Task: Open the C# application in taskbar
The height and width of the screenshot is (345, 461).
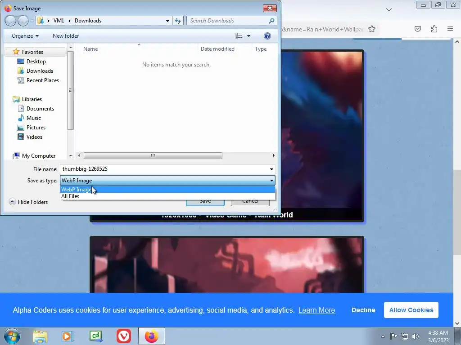Action: coord(96,336)
